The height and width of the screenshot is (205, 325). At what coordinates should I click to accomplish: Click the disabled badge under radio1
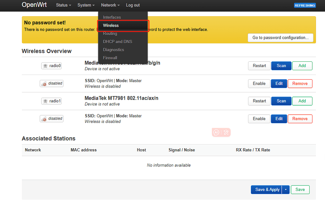[51, 118]
